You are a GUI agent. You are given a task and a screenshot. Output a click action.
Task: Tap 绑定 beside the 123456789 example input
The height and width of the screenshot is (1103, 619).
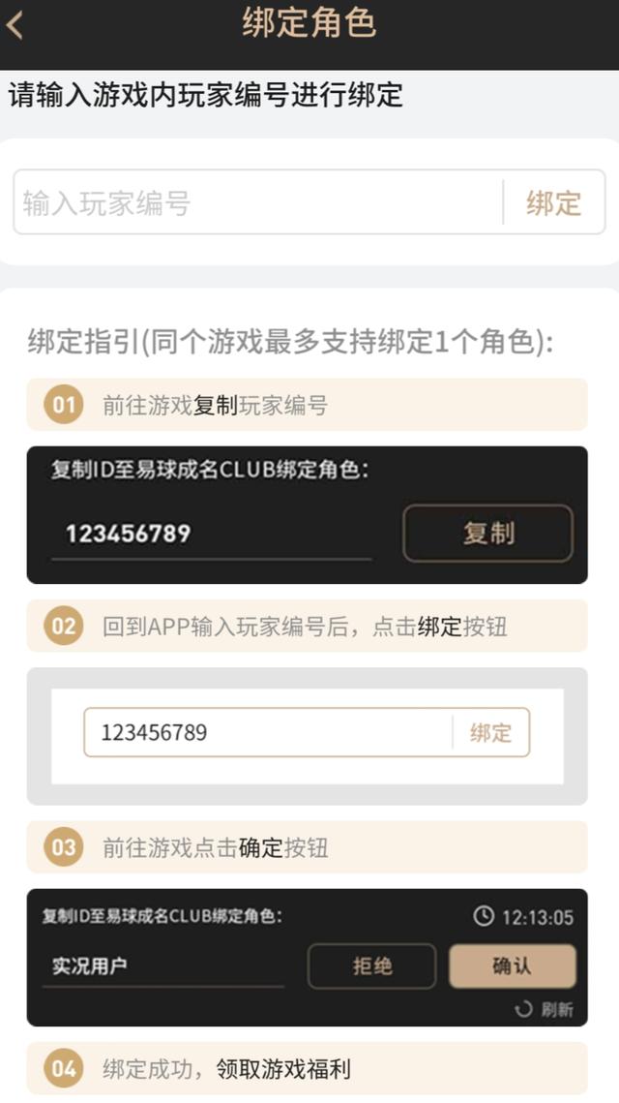coord(493,733)
